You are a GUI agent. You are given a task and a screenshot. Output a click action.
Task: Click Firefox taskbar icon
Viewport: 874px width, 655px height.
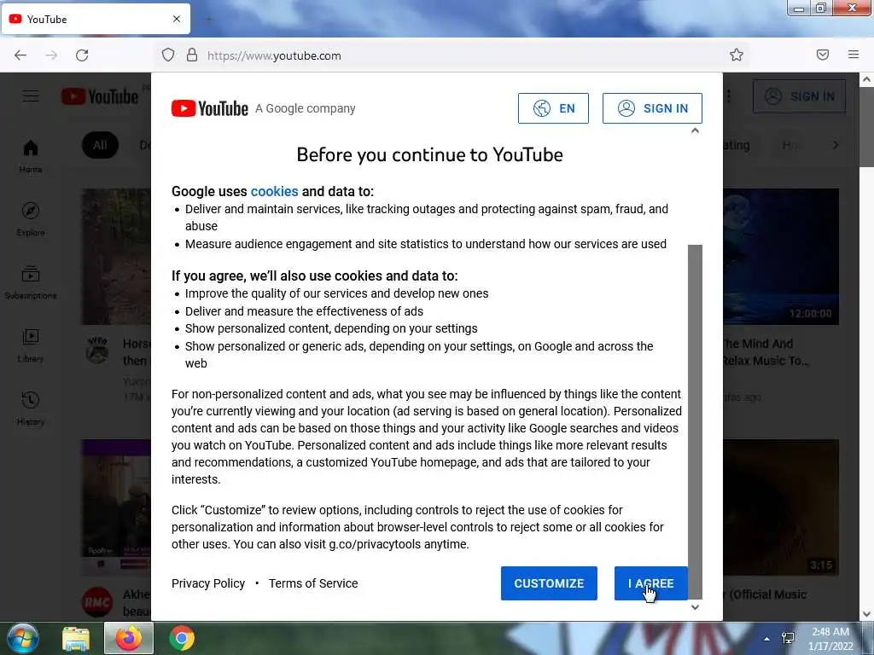pyautogui.click(x=129, y=638)
